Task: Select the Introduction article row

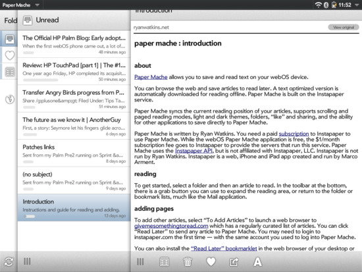Action: 74,207
